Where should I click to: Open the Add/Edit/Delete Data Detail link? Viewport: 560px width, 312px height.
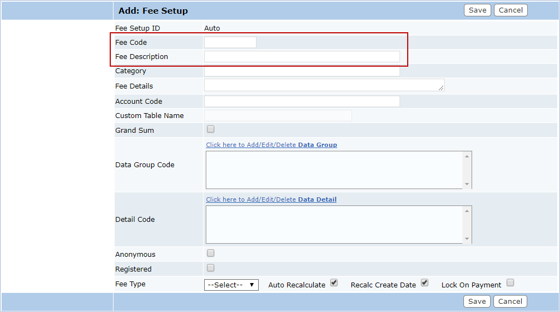(x=271, y=200)
